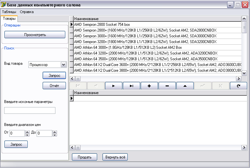Click lower grid horizontal scroll right arrow
Viewport: 250px width, 168px height.
[244, 147]
